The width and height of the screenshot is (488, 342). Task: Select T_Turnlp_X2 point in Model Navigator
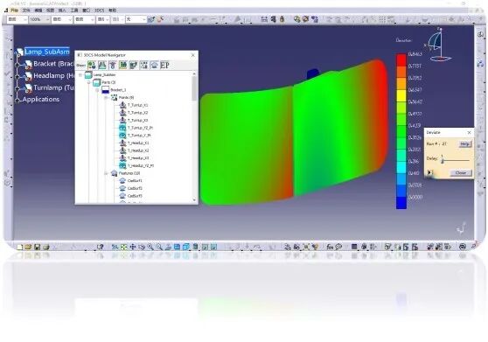[x=137, y=113]
